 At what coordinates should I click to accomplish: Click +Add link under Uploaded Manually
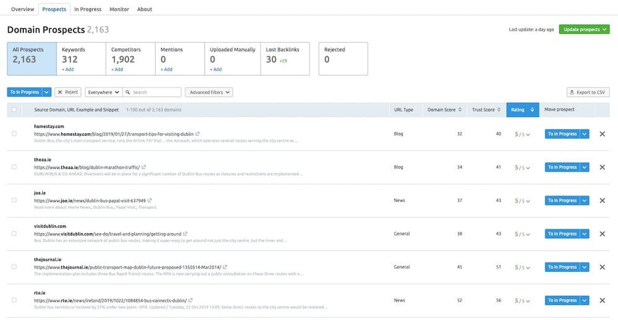pos(216,70)
